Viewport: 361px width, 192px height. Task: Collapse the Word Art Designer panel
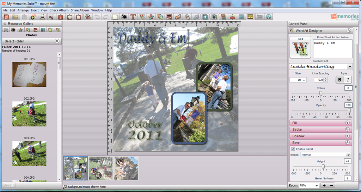[349, 31]
